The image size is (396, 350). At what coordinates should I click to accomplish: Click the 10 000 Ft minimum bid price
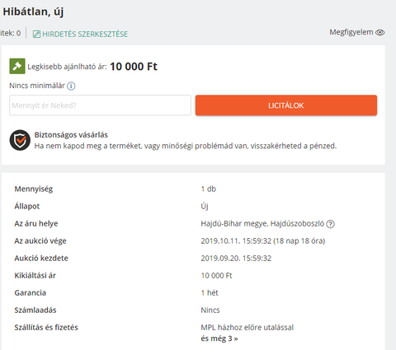pyautogui.click(x=134, y=67)
